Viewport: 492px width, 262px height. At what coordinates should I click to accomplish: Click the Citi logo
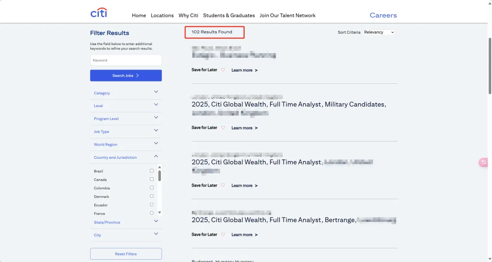pos(99,13)
